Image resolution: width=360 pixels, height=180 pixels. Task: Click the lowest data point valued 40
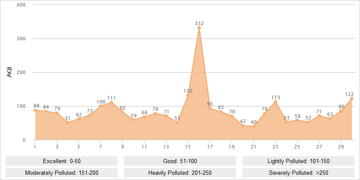(x=253, y=126)
